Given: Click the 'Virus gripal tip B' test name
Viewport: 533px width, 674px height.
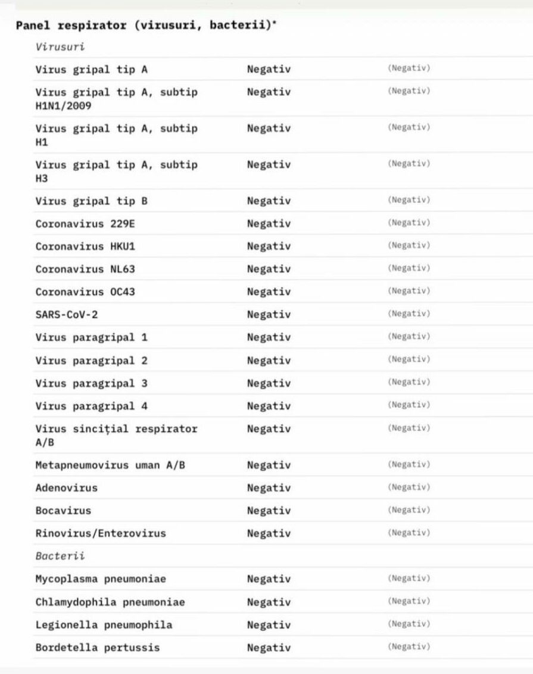Looking at the screenshot, I should [91, 201].
